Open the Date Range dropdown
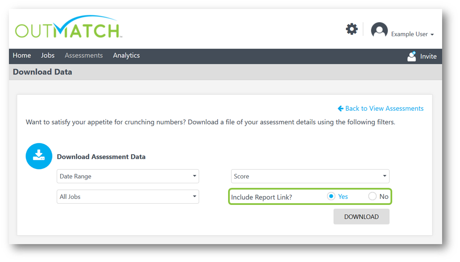 click(127, 176)
